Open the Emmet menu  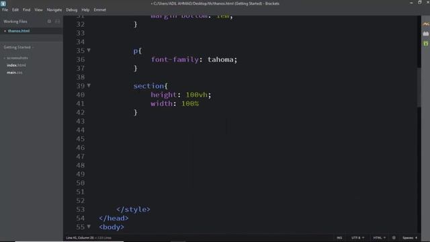[x=100, y=9]
